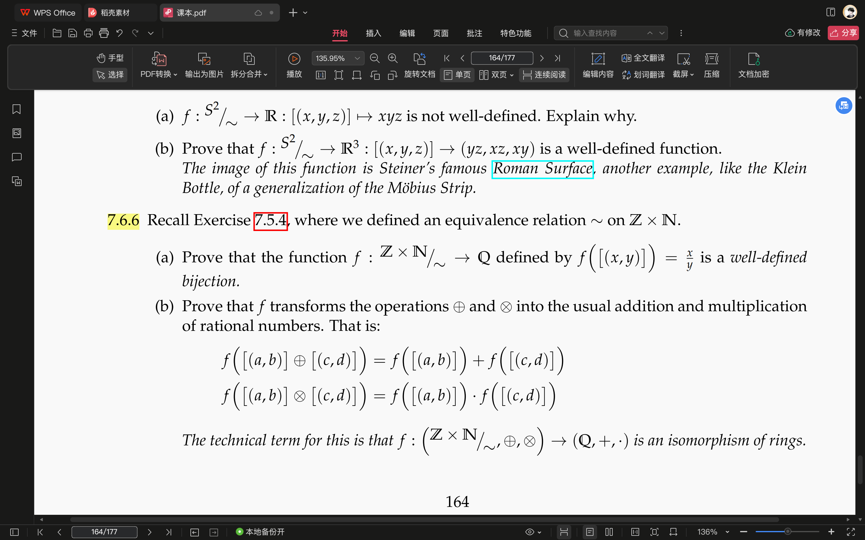The height and width of the screenshot is (540, 865).
Task: Rotate the document with 旋转文档
Action: point(420,65)
